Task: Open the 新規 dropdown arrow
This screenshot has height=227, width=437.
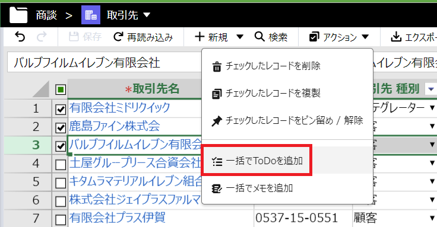Action: (x=240, y=37)
